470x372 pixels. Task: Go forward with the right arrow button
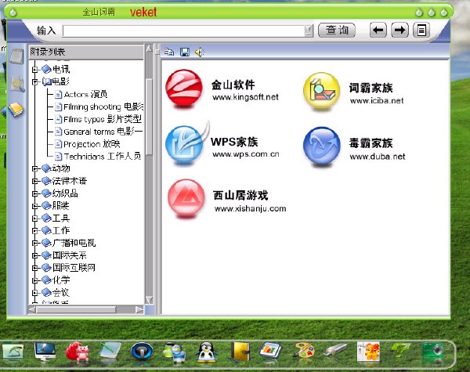coord(399,30)
